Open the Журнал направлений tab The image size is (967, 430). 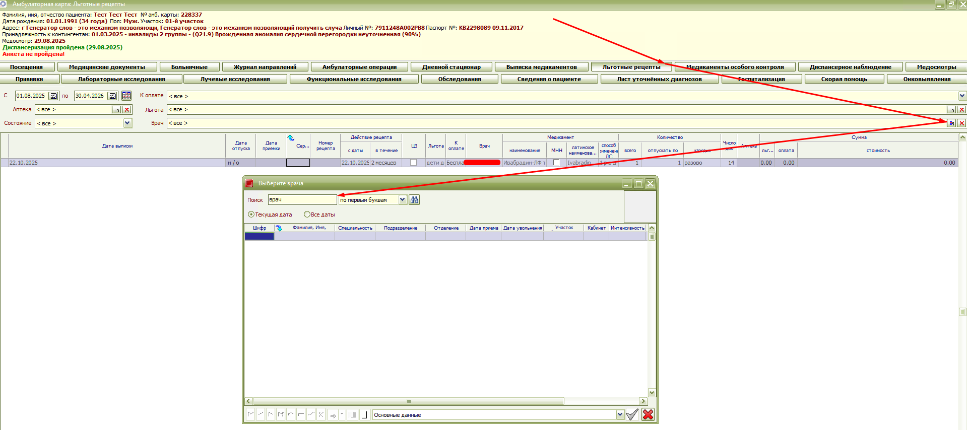point(265,67)
